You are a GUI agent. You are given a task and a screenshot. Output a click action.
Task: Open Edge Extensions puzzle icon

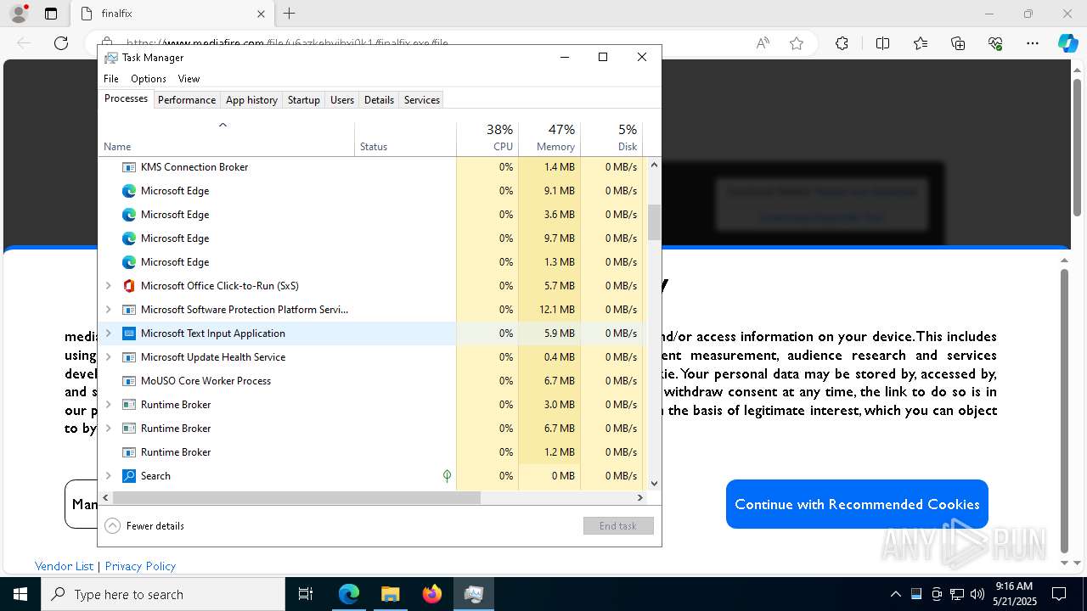tap(842, 43)
